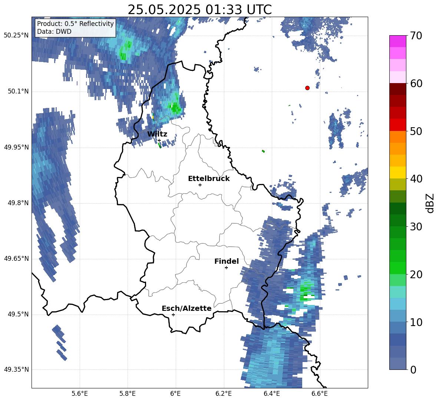Image resolution: width=439 pixels, height=401 pixels.
Task: Click the Esch/Alzette location cross marker
Action: point(173,315)
